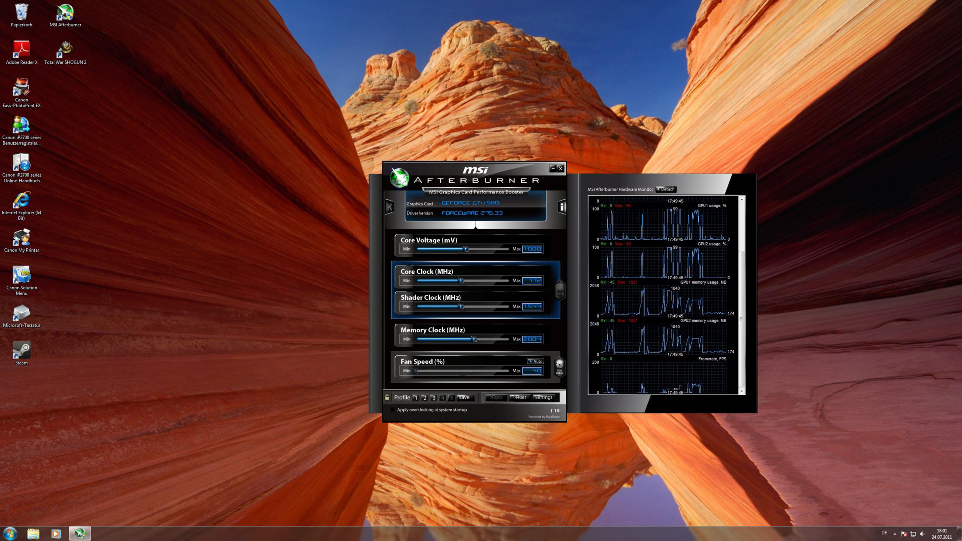The height and width of the screenshot is (541, 962).
Task: Open the Kombustor 'K' side button
Action: point(389,207)
